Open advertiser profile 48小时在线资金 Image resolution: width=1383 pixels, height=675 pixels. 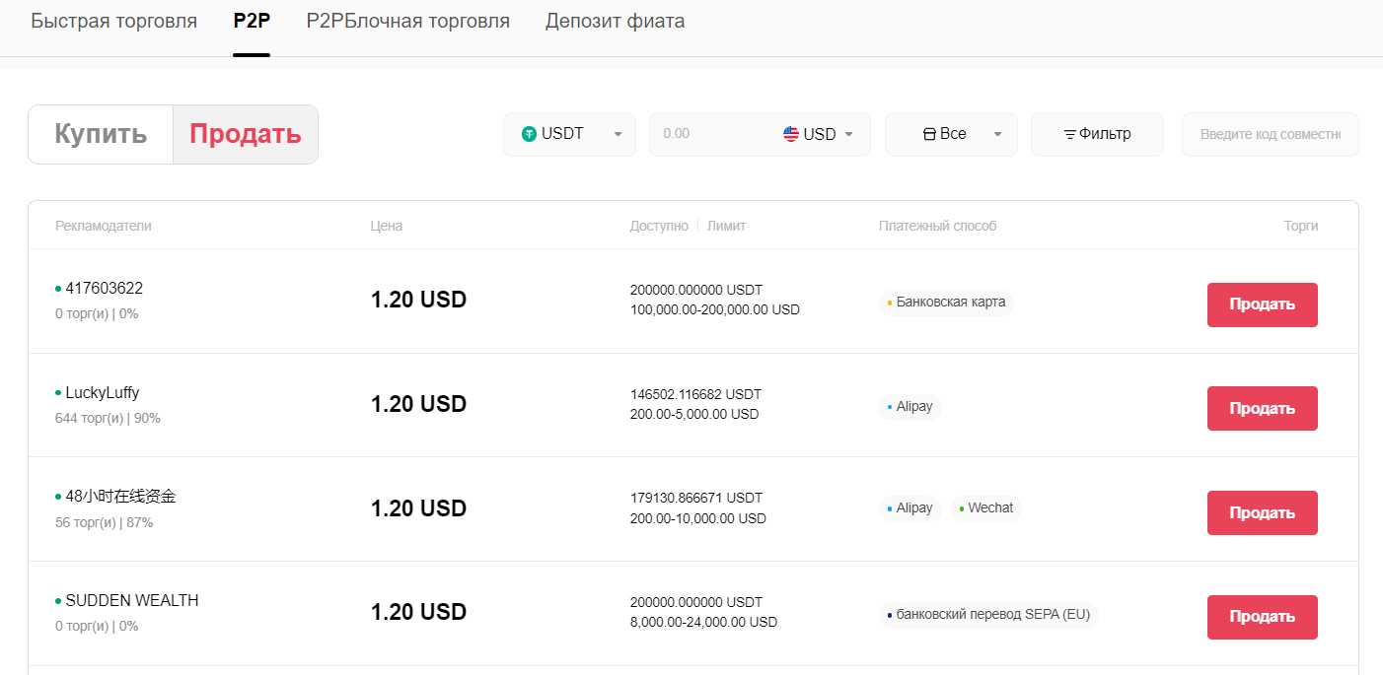point(120,496)
